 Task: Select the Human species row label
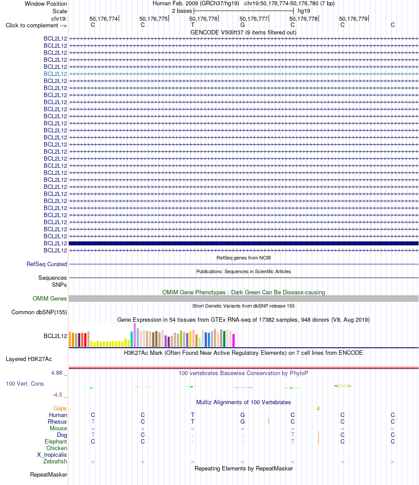pos(58,415)
